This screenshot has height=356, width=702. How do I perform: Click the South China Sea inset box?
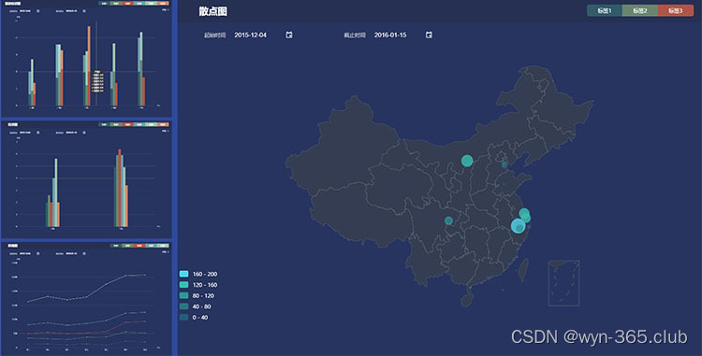(x=563, y=283)
